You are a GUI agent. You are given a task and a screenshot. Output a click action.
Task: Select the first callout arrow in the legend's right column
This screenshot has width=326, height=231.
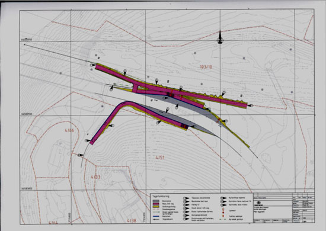click(223, 198)
